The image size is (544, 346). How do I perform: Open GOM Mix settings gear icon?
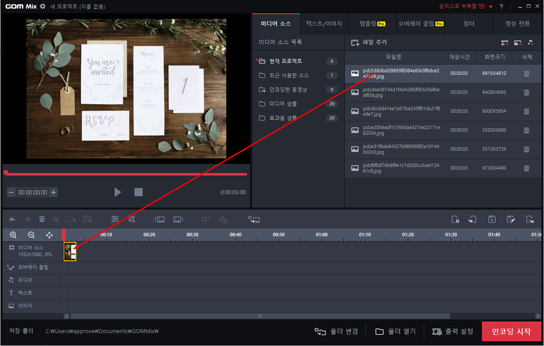pos(42,6)
